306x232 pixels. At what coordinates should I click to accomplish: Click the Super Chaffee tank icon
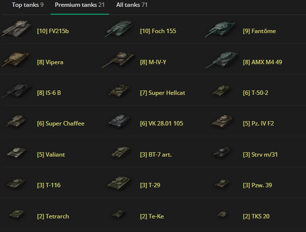[x=16, y=121]
